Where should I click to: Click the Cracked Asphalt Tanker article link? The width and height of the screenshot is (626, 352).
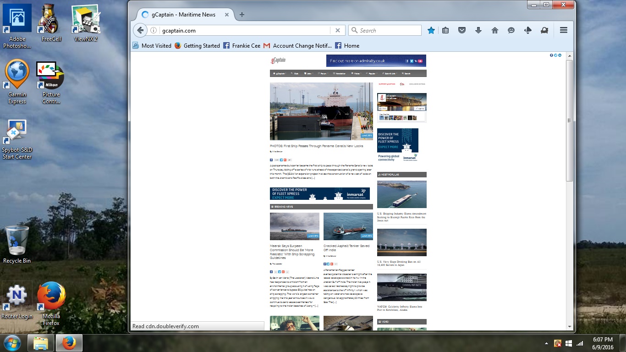tap(346, 248)
